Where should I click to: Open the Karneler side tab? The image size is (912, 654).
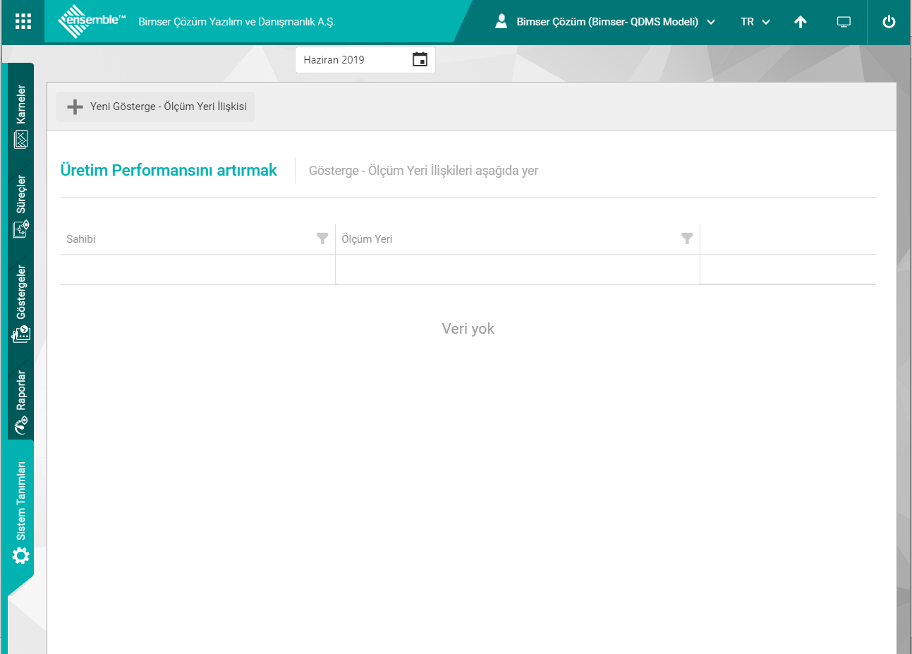pyautogui.click(x=21, y=113)
